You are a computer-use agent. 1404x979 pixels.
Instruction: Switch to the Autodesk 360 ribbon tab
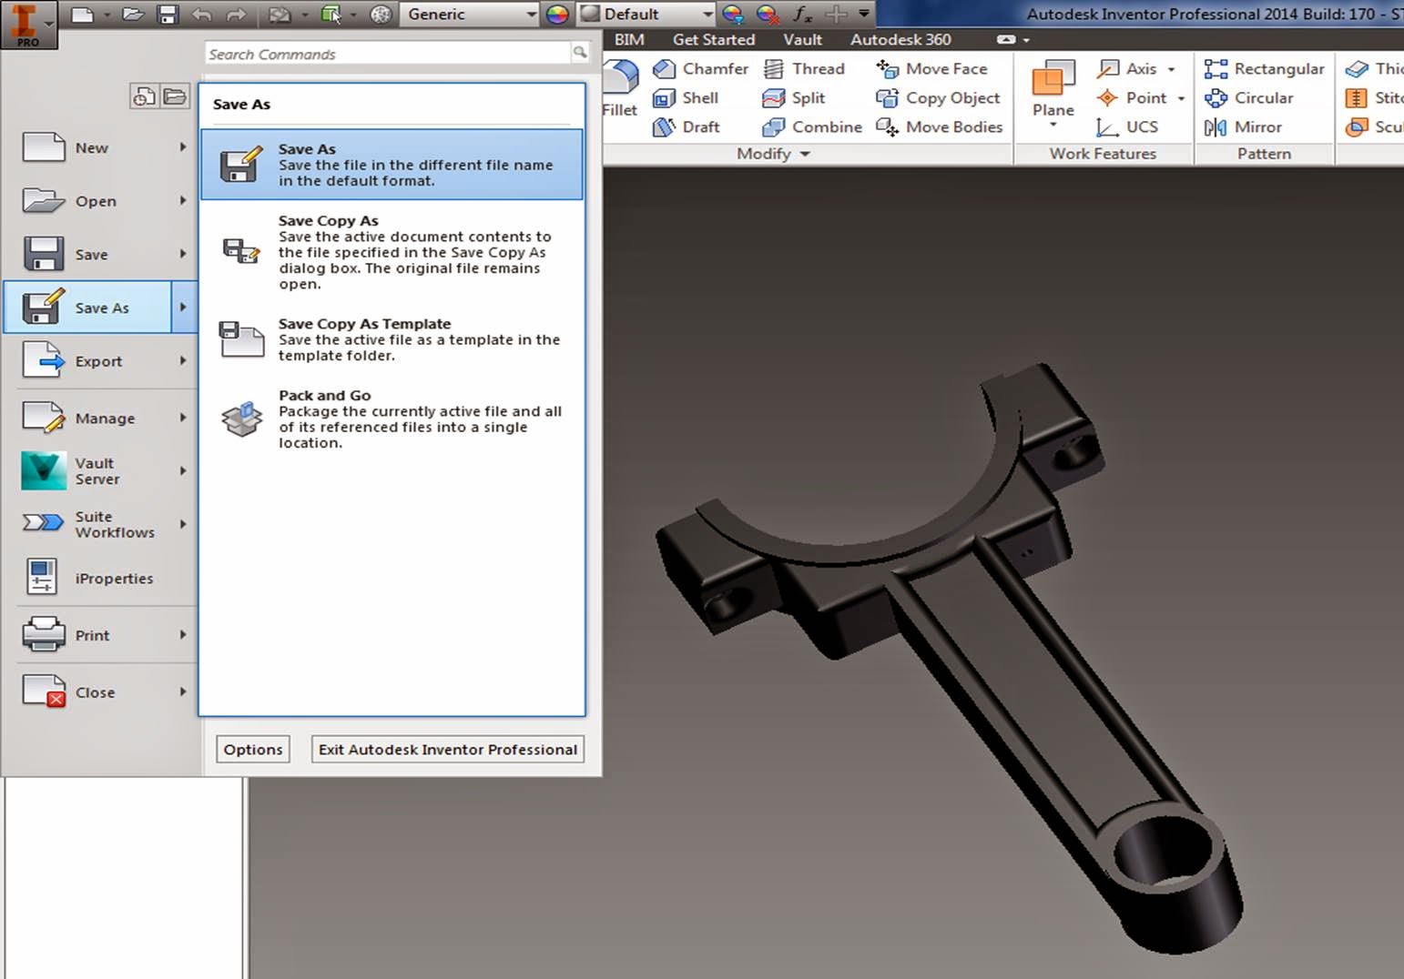(900, 39)
